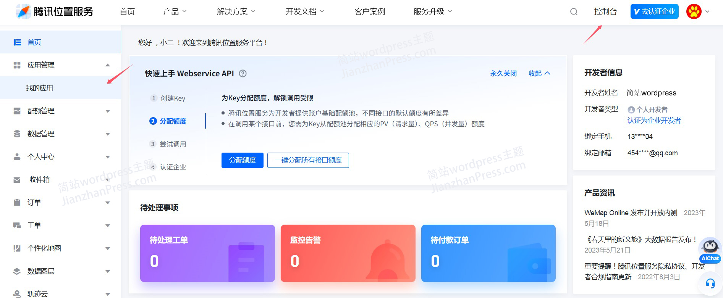The height and width of the screenshot is (298, 723).
Task: Open the WeMap Online 发布并开放内测 news
Action: coord(631,213)
